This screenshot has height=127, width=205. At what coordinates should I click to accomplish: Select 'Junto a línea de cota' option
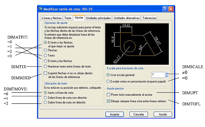(45, 93)
